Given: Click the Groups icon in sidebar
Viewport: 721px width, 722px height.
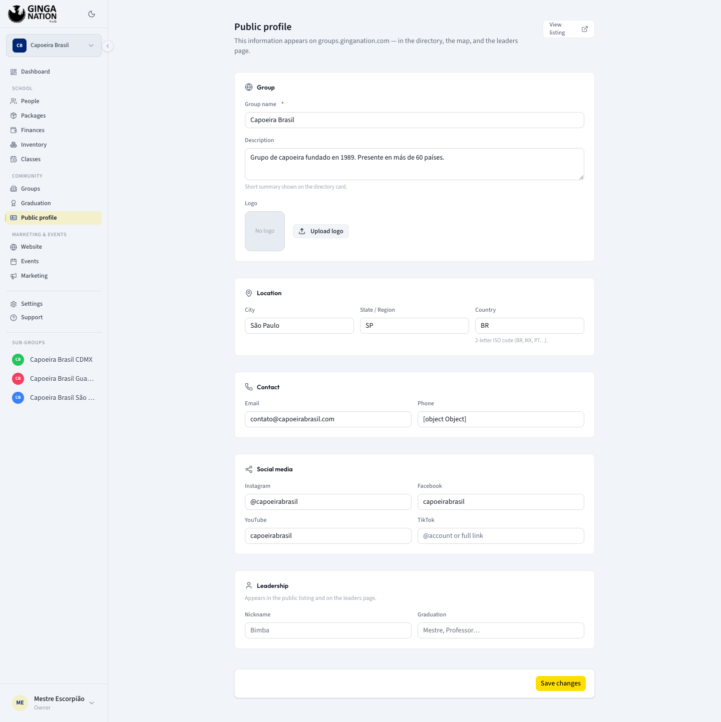Looking at the screenshot, I should click(x=14, y=189).
